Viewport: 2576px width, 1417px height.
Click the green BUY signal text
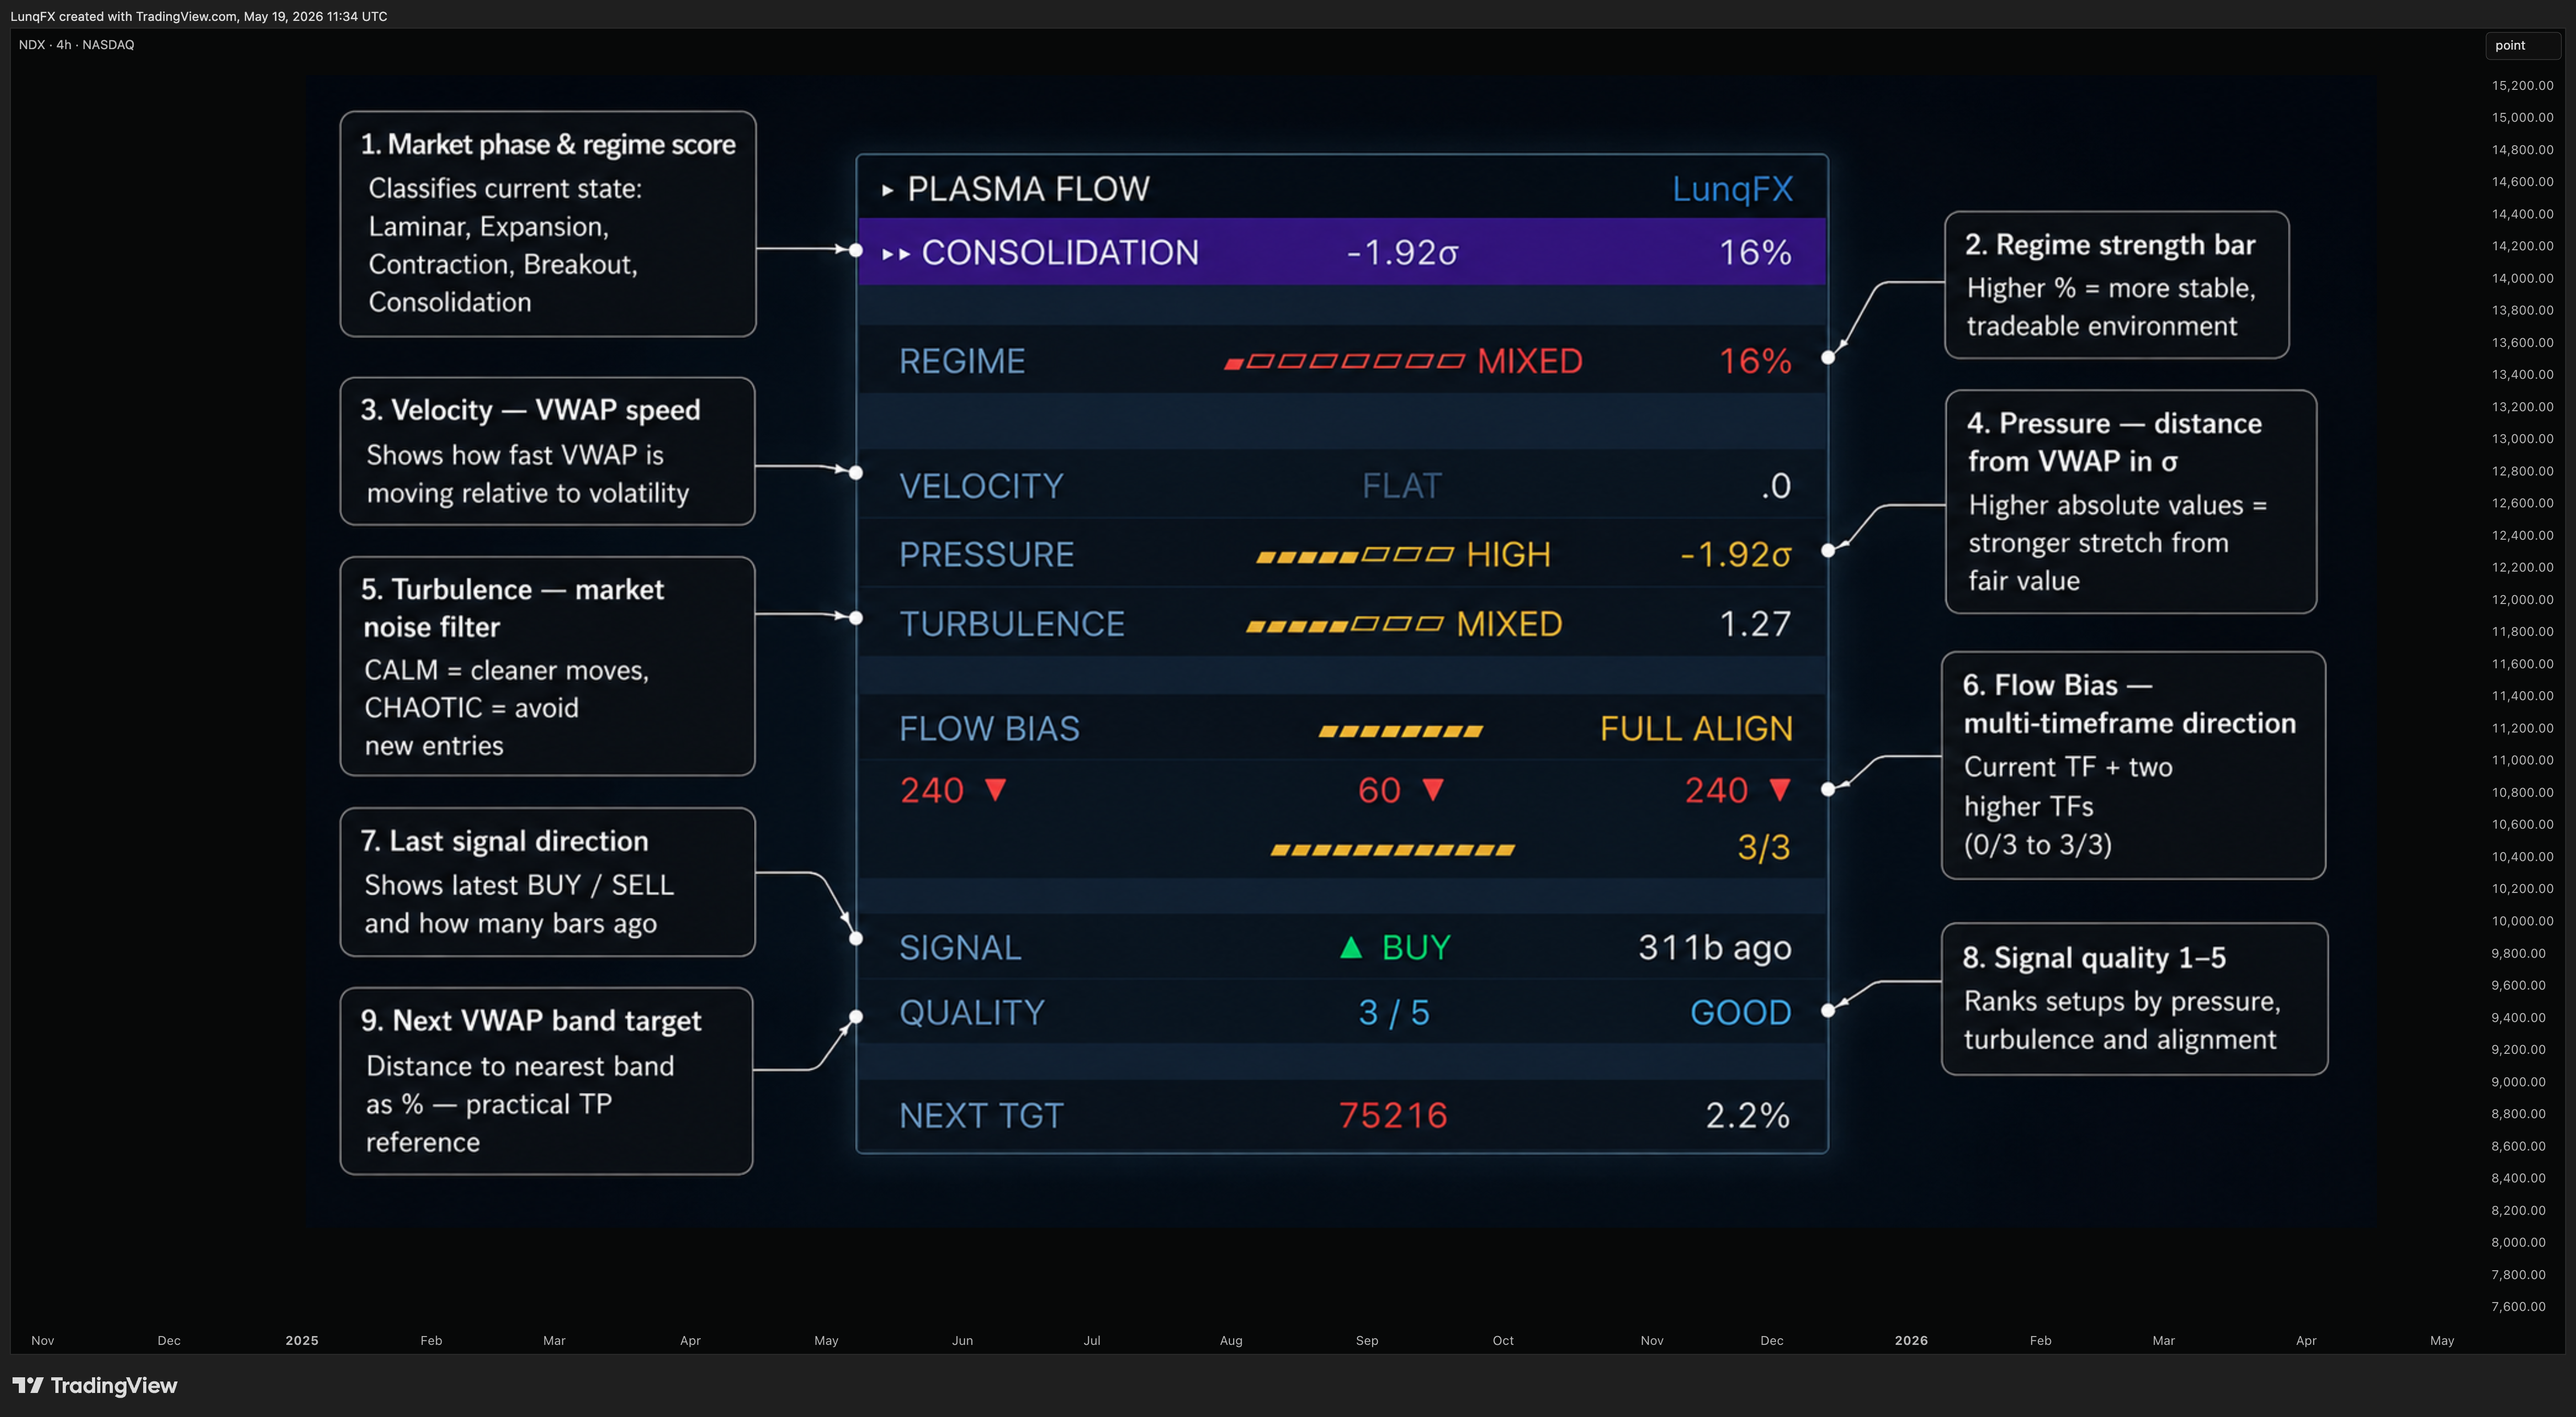[x=1416, y=948]
